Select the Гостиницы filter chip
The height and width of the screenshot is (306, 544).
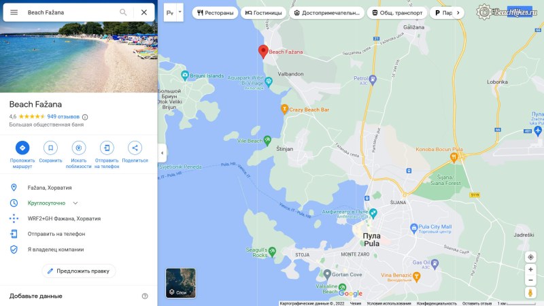tap(263, 13)
